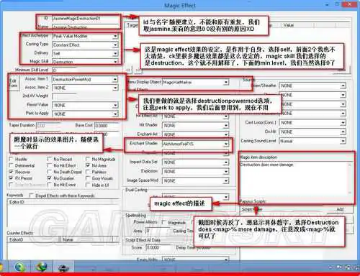The height and width of the screenshot is (276, 360).
Task: Click the Edit Form button
Action: pos(13,83)
